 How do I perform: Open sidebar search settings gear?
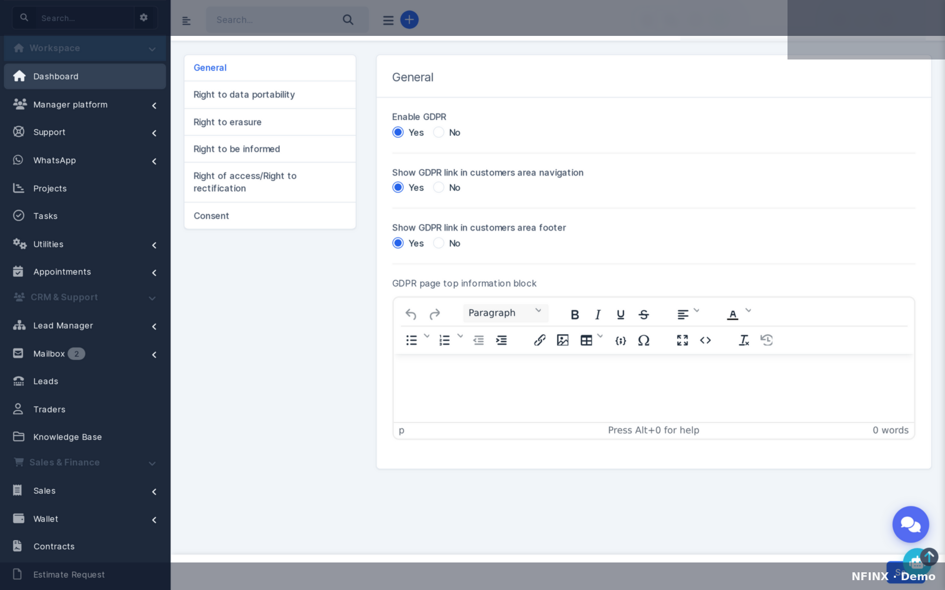pos(144,18)
